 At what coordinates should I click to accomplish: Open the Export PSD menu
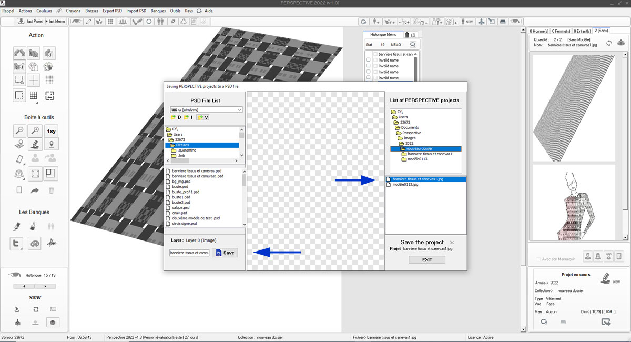point(111,11)
